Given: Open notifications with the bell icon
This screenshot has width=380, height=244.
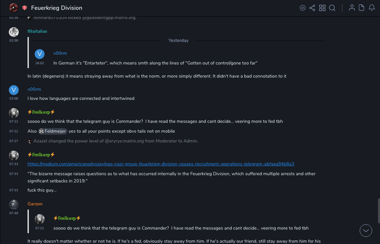Looking at the screenshot, I should [x=372, y=8].
